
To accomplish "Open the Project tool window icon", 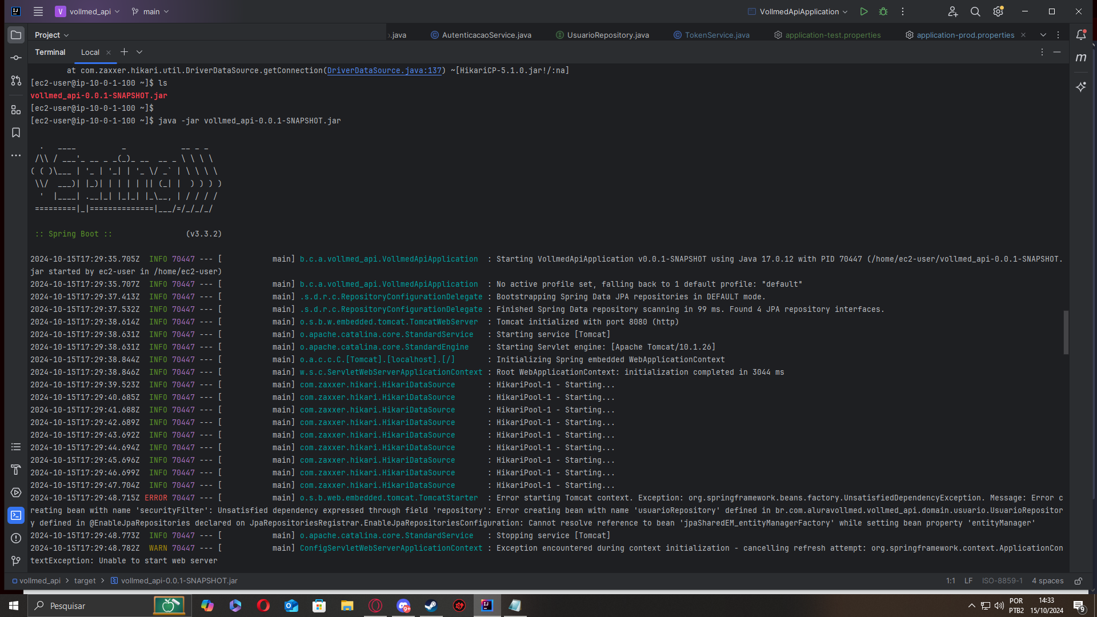I will [16, 35].
